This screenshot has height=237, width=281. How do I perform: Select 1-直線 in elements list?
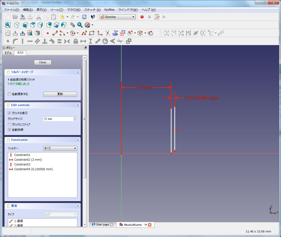point(18,221)
